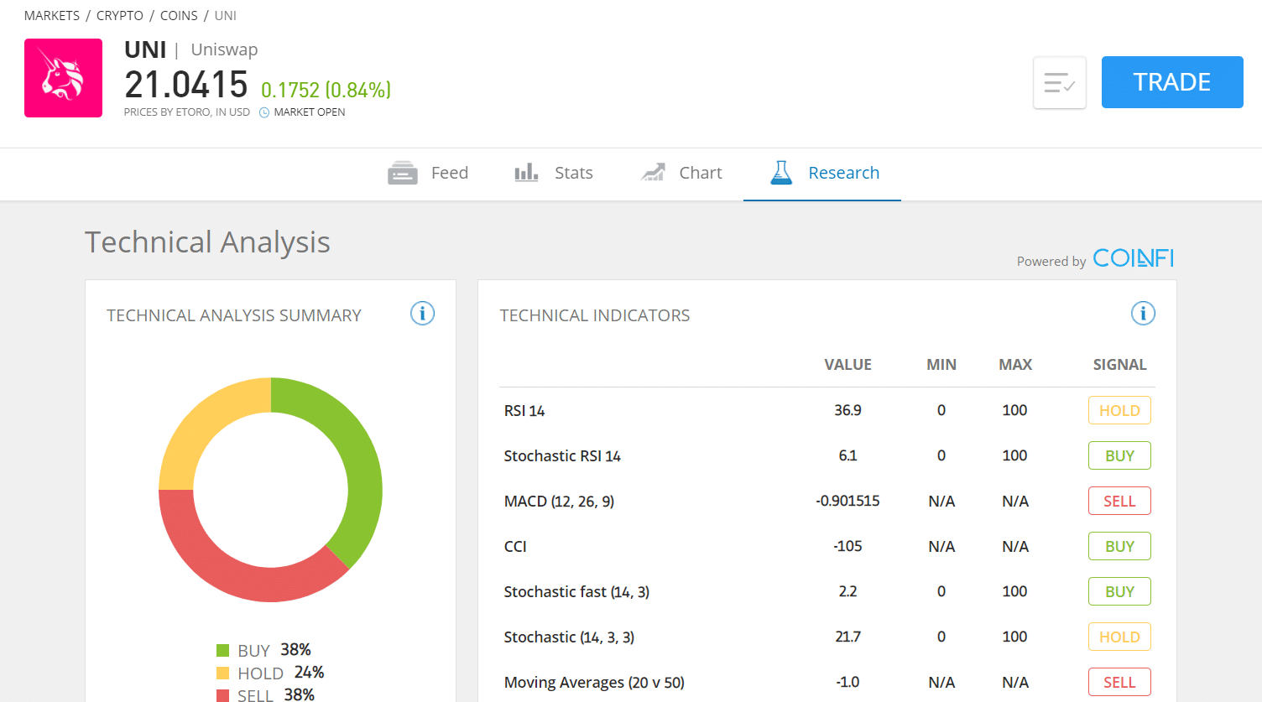Click the price change 0.1752 (0.84%)

pos(326,90)
